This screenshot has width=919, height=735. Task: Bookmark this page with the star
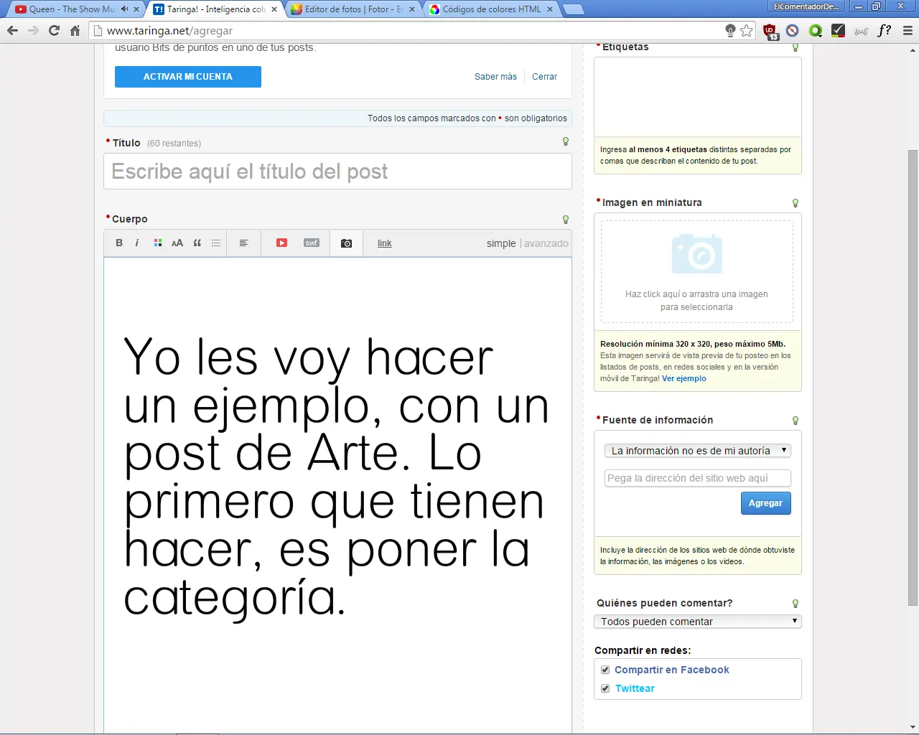pos(747,30)
